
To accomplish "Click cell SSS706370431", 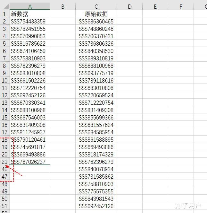I will pos(96,36).
